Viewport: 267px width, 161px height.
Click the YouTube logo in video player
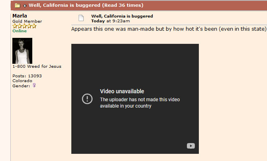pos(190,146)
